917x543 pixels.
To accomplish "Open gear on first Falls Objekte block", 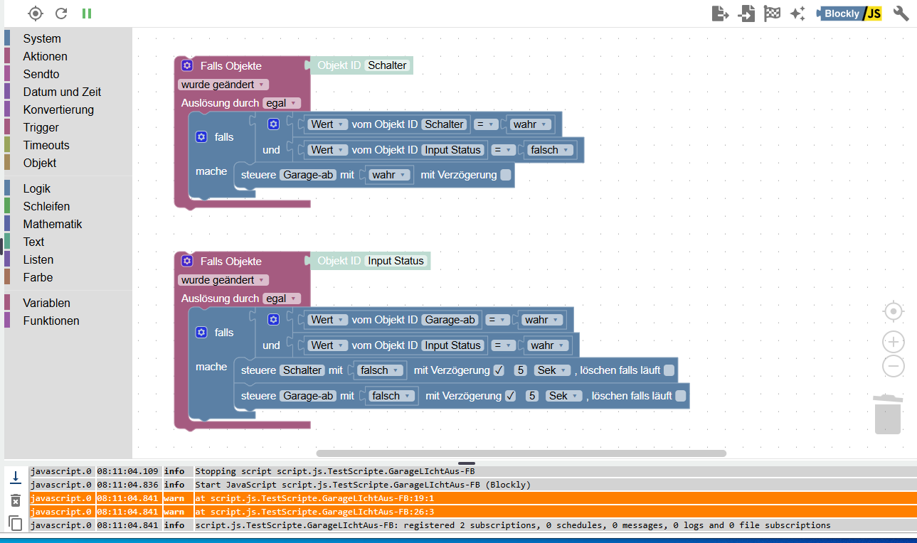I will [187, 65].
